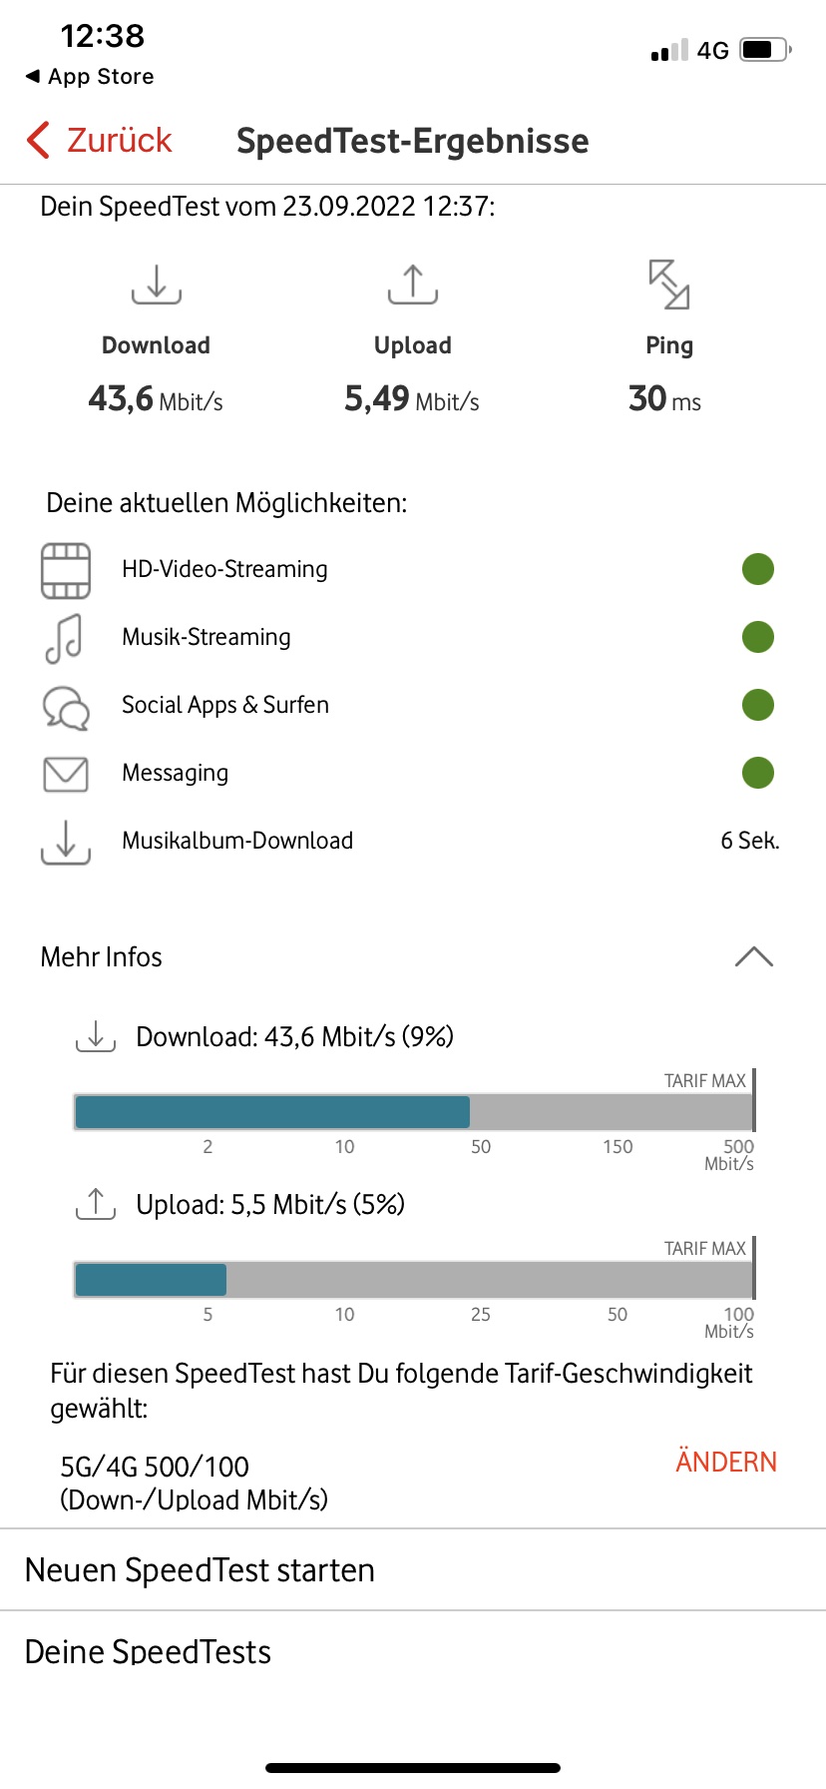Tap ÄNDERN to change tariff speed

click(725, 1462)
